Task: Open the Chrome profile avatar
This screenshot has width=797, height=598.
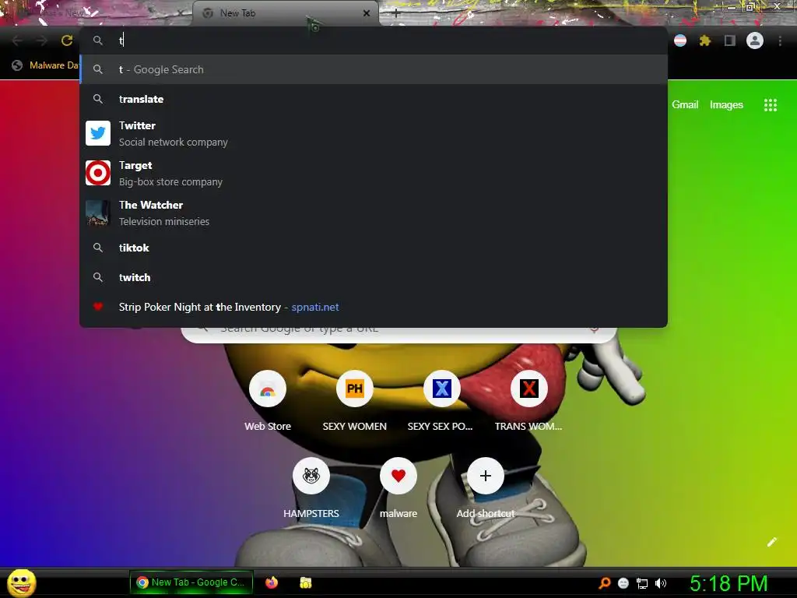Action: [754, 40]
